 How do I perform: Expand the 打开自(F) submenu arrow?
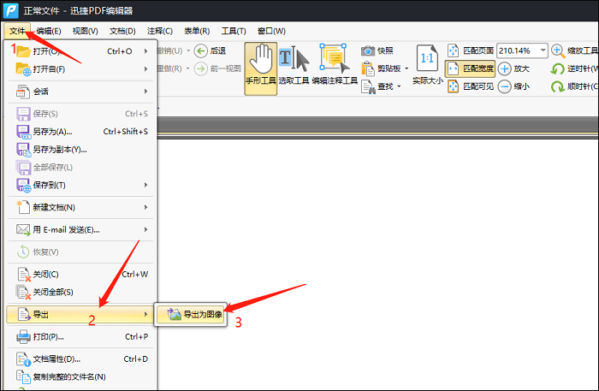(x=146, y=69)
